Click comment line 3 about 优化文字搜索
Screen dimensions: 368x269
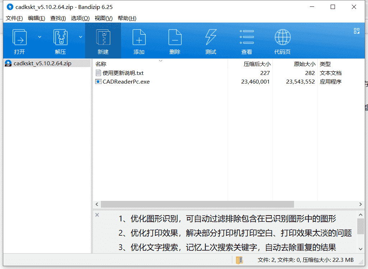point(227,247)
